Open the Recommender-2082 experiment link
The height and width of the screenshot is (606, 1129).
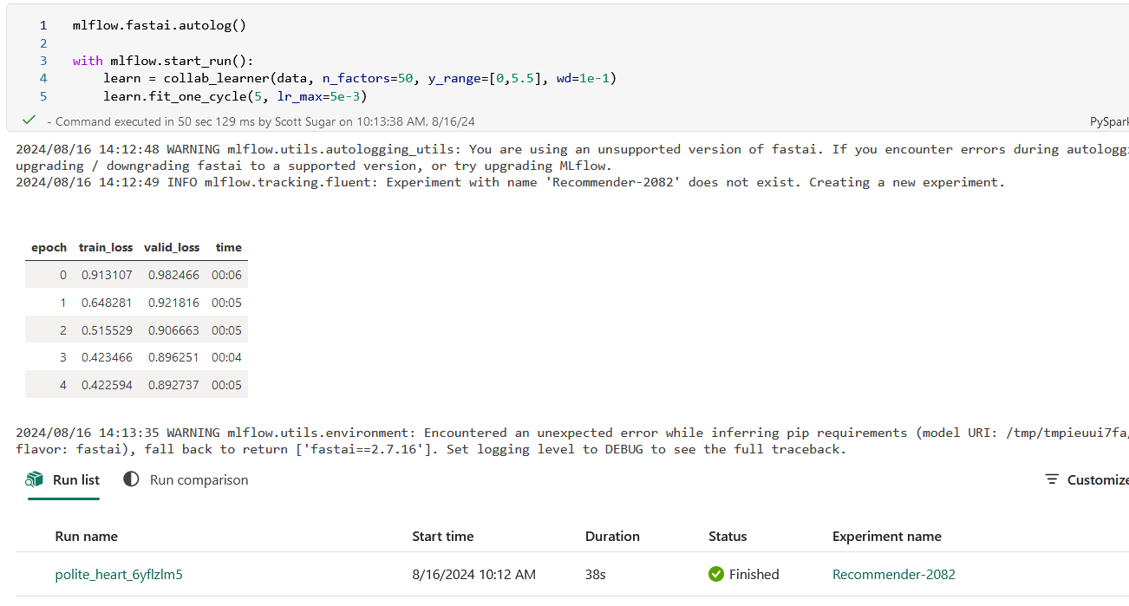(893, 574)
